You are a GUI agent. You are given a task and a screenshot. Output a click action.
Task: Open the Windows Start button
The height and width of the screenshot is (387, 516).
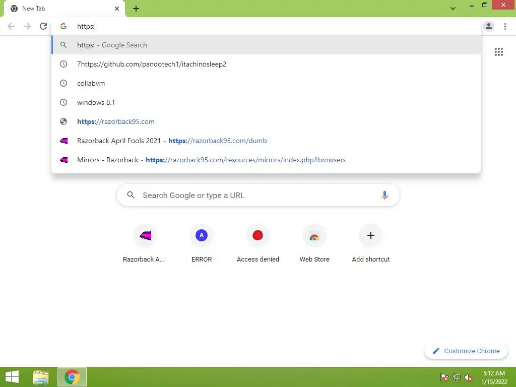click(12, 377)
